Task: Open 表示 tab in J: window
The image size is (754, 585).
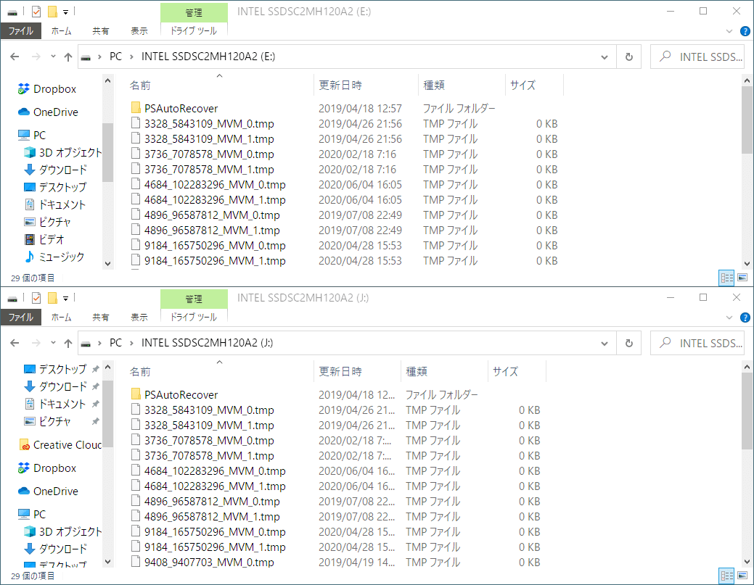Action: 139,317
